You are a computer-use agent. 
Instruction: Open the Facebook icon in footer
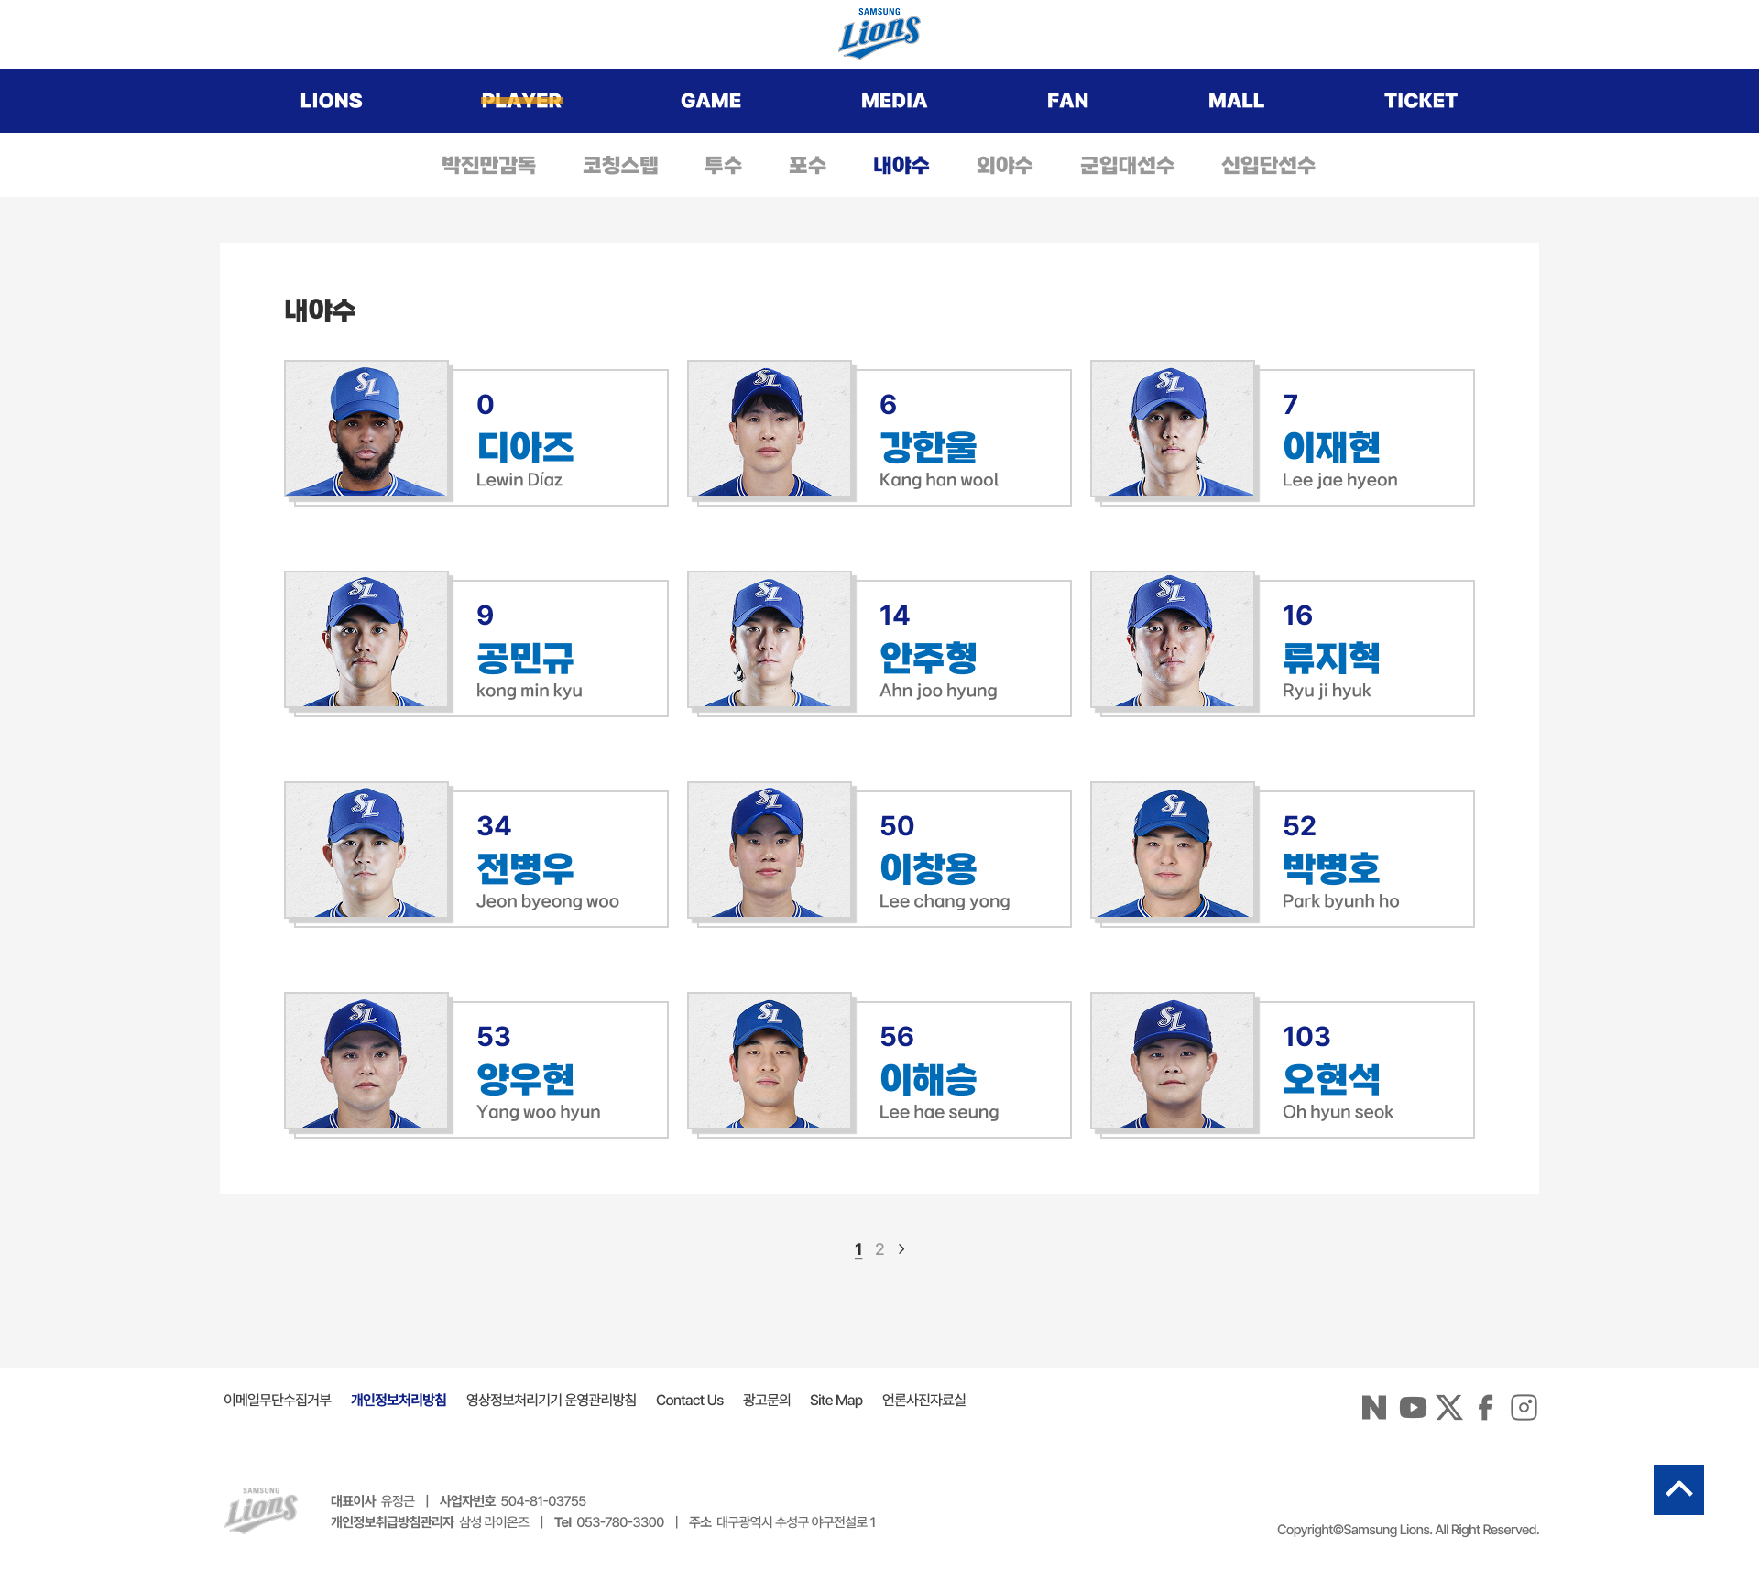pos(1485,1407)
